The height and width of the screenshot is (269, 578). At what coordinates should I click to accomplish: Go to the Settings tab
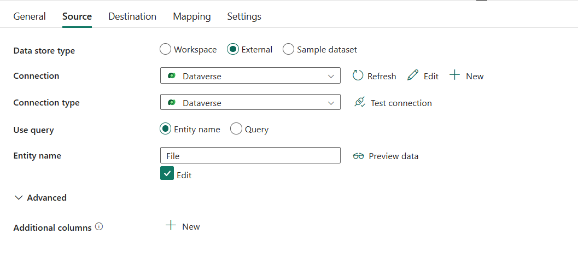(244, 16)
